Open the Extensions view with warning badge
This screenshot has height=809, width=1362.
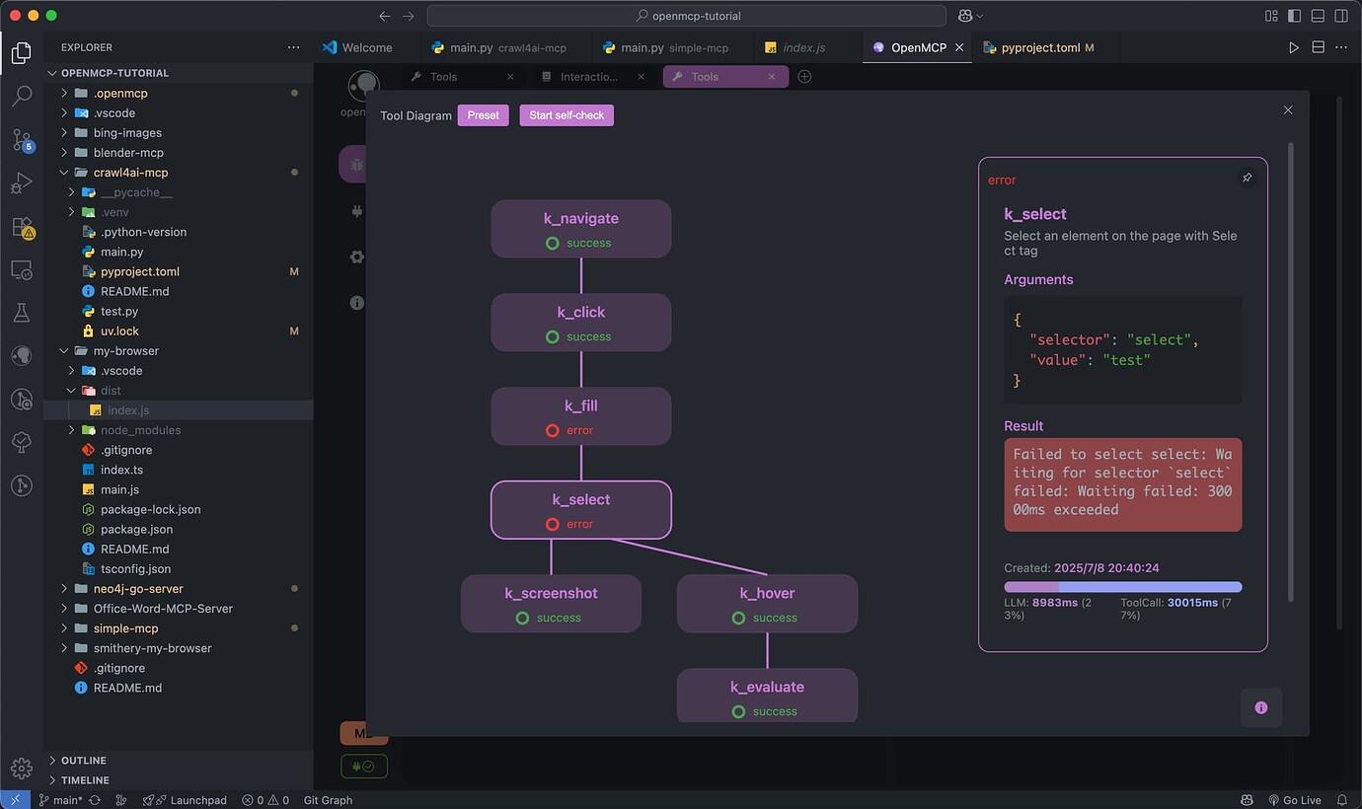click(x=22, y=227)
